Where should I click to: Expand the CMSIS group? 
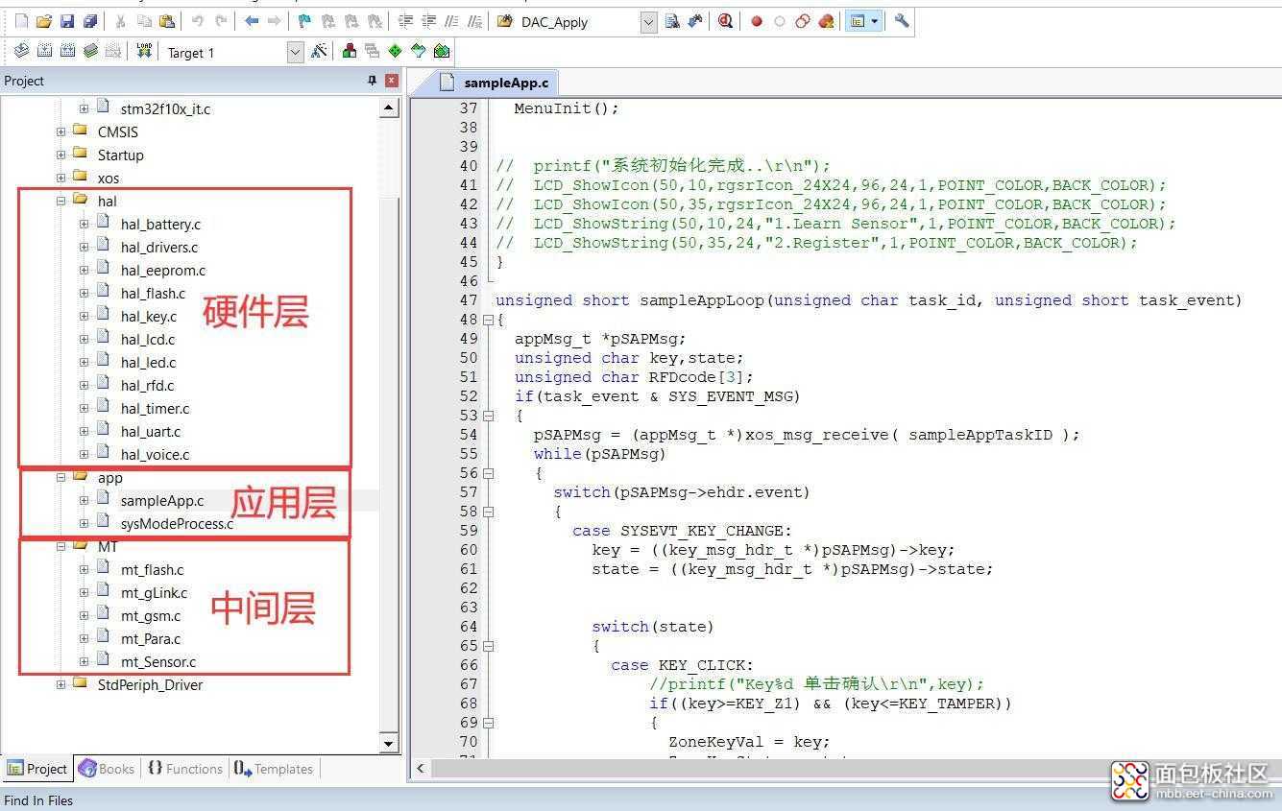click(61, 131)
